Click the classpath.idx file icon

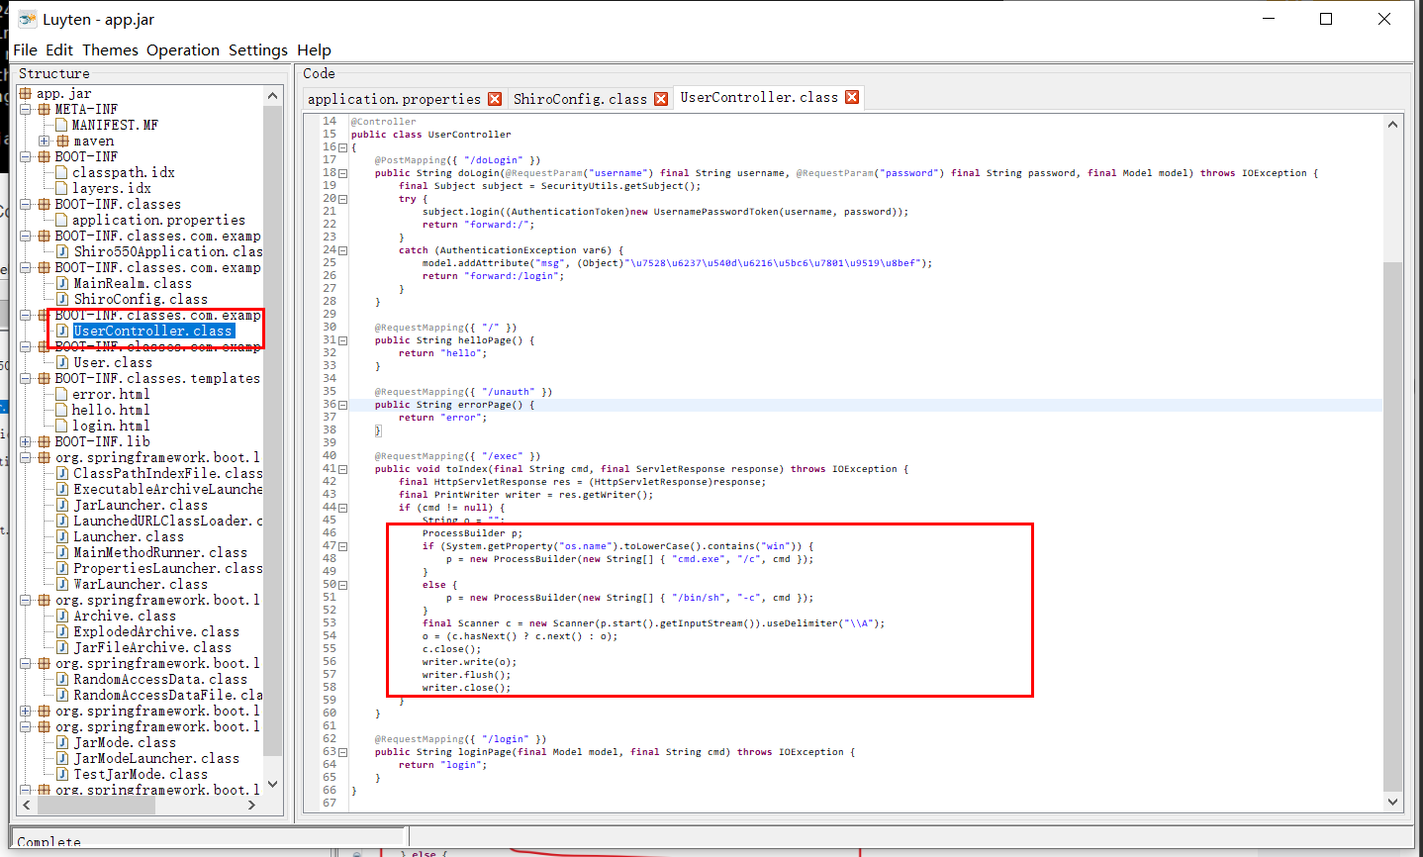[61, 172]
